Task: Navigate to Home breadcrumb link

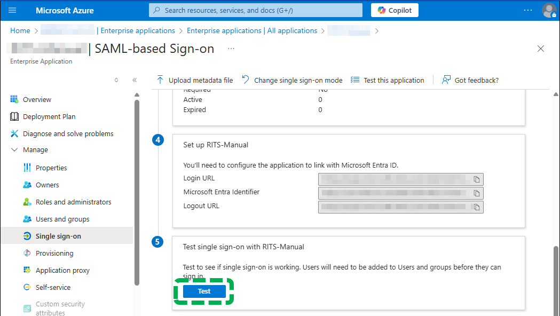Action: point(20,30)
